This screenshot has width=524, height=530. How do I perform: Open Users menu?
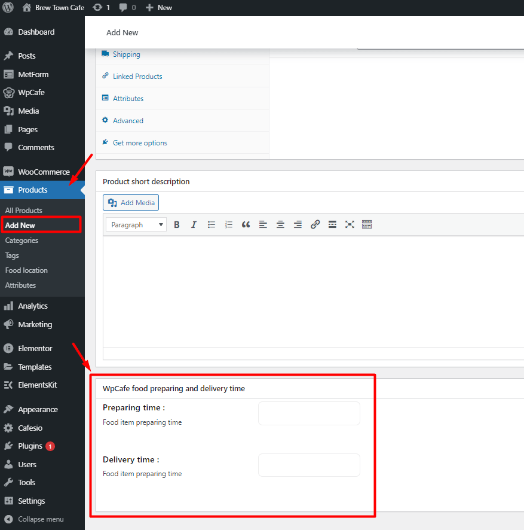coord(42,464)
